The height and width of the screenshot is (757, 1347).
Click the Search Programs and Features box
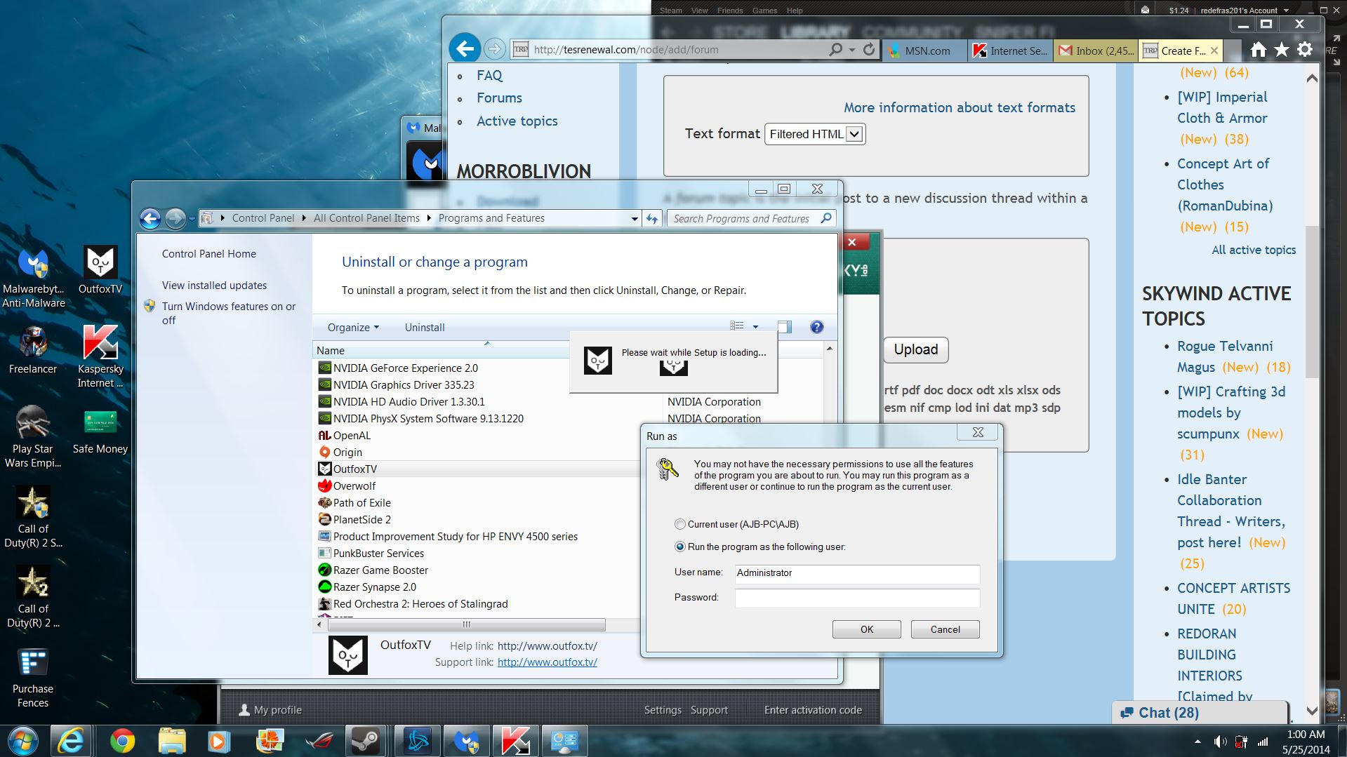coord(750,219)
